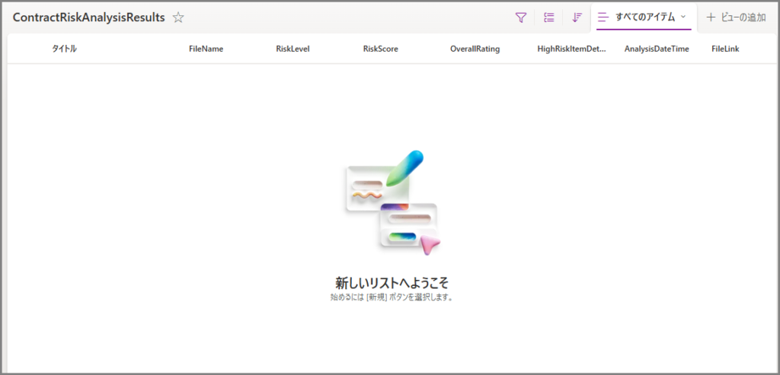Click the RiskScore column header
This screenshot has width=780, height=375.
click(x=380, y=49)
